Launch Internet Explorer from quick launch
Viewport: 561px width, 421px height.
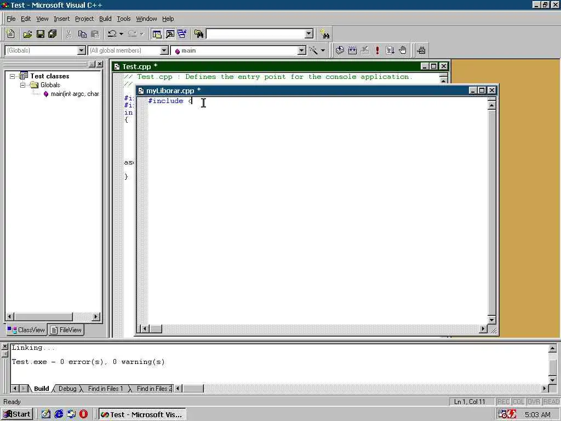[x=59, y=414]
